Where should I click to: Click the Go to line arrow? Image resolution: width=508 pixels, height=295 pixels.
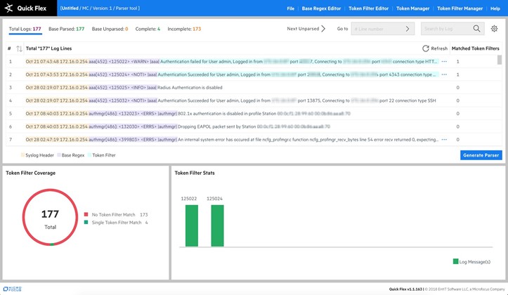(408, 29)
